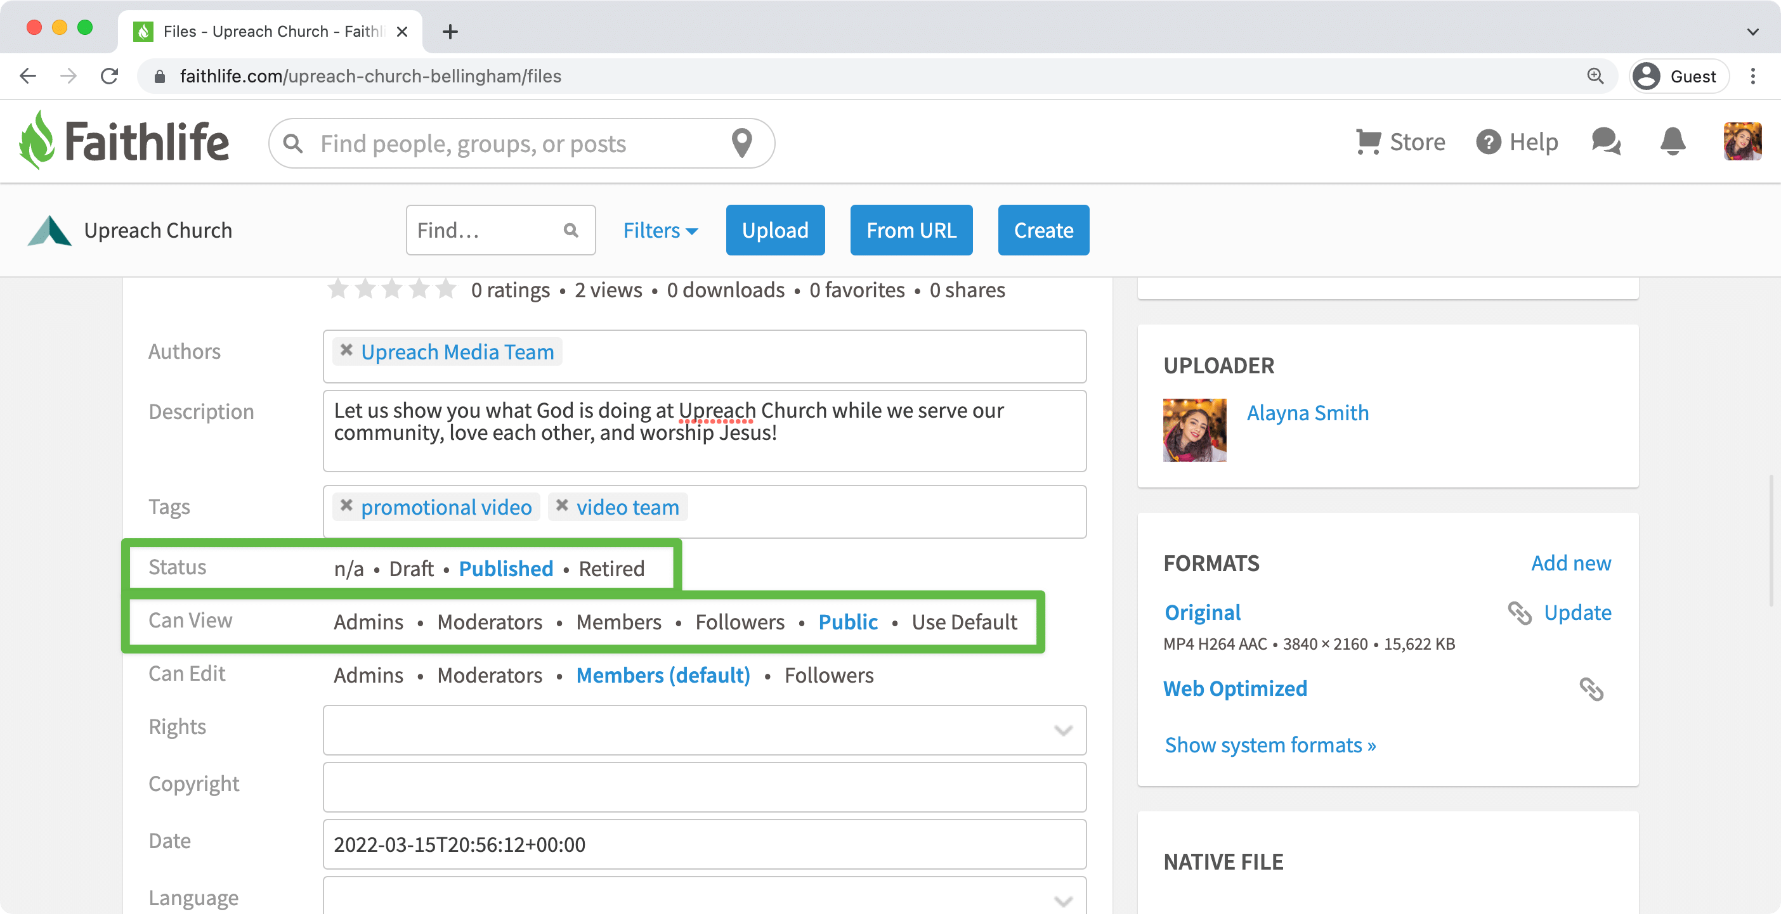Click the Copyright input field
Screen dimensions: 1781x914
pyautogui.click(x=705, y=788)
